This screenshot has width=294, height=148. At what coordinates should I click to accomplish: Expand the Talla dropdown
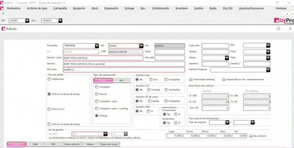268,58
